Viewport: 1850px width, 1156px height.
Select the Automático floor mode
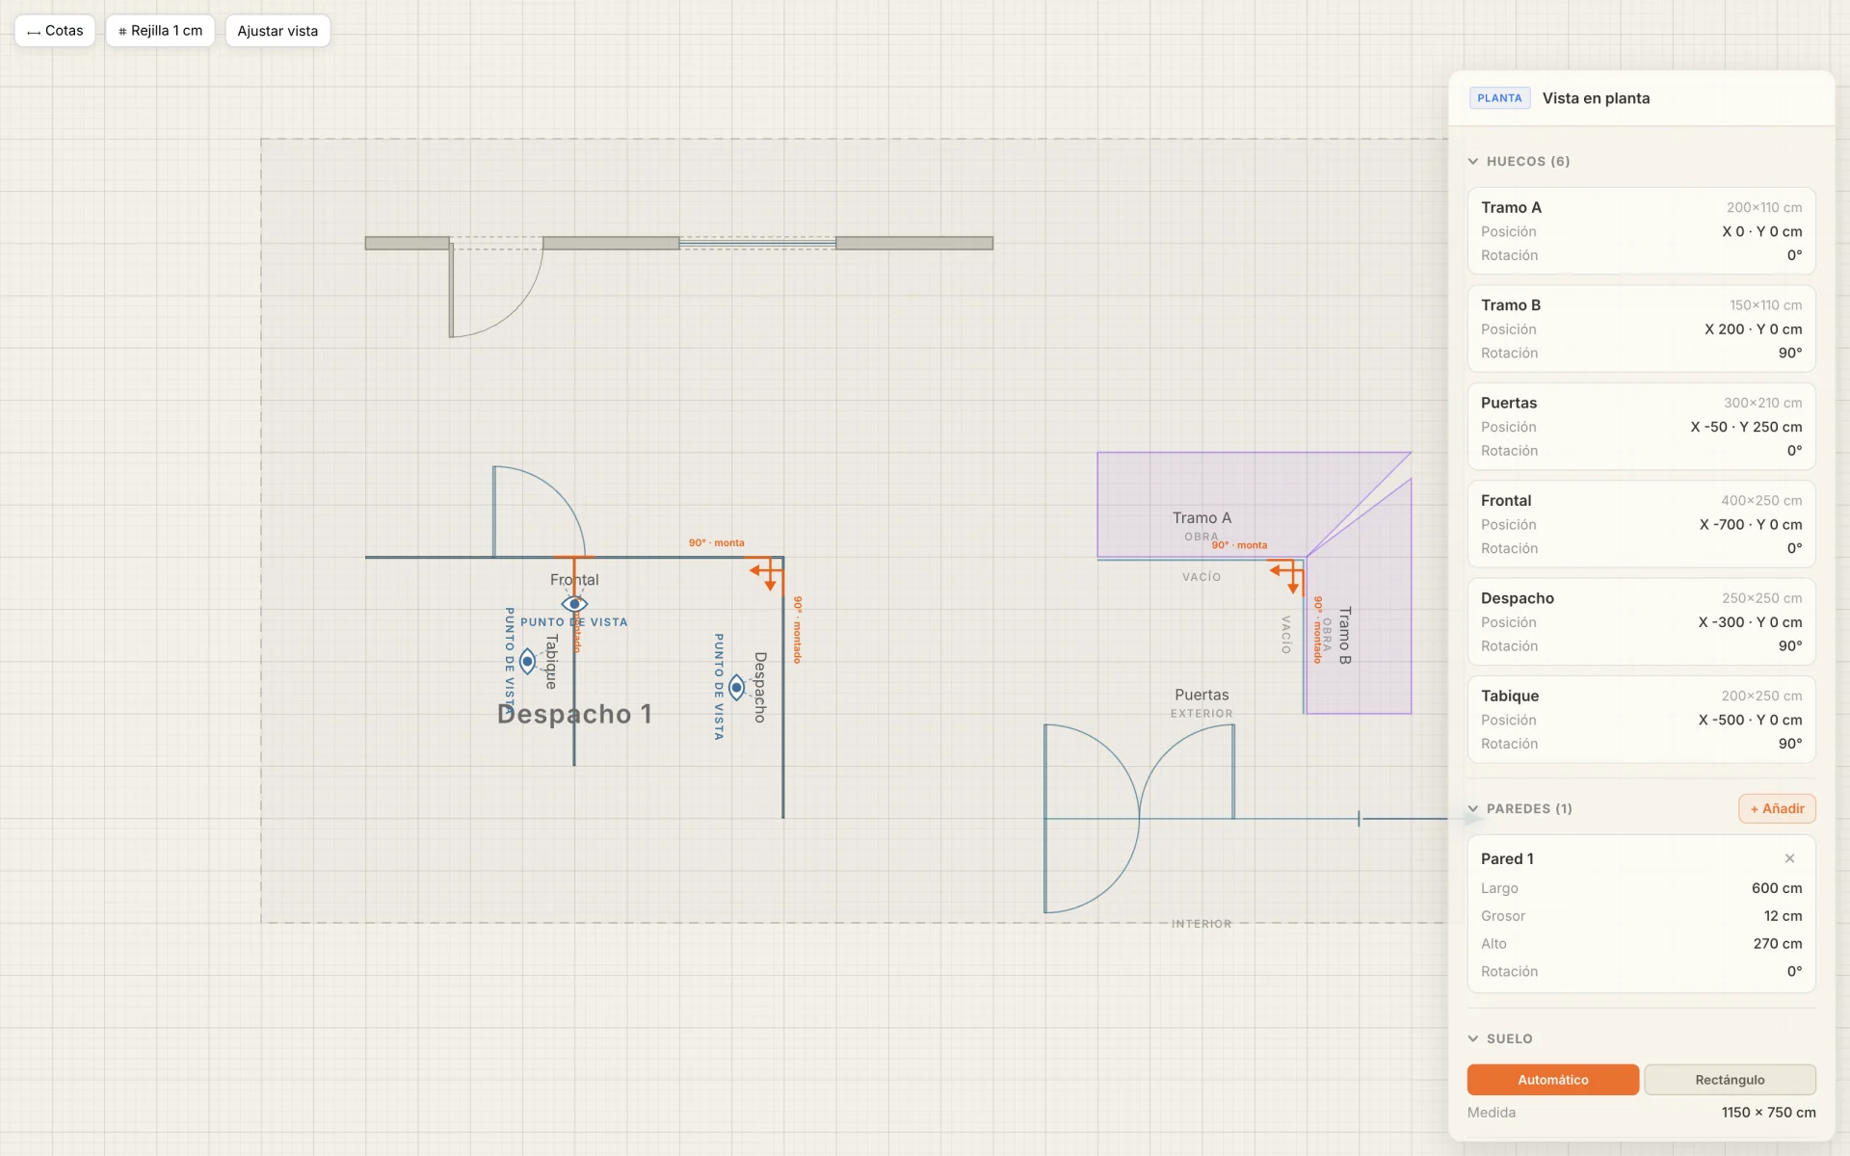pos(1552,1080)
